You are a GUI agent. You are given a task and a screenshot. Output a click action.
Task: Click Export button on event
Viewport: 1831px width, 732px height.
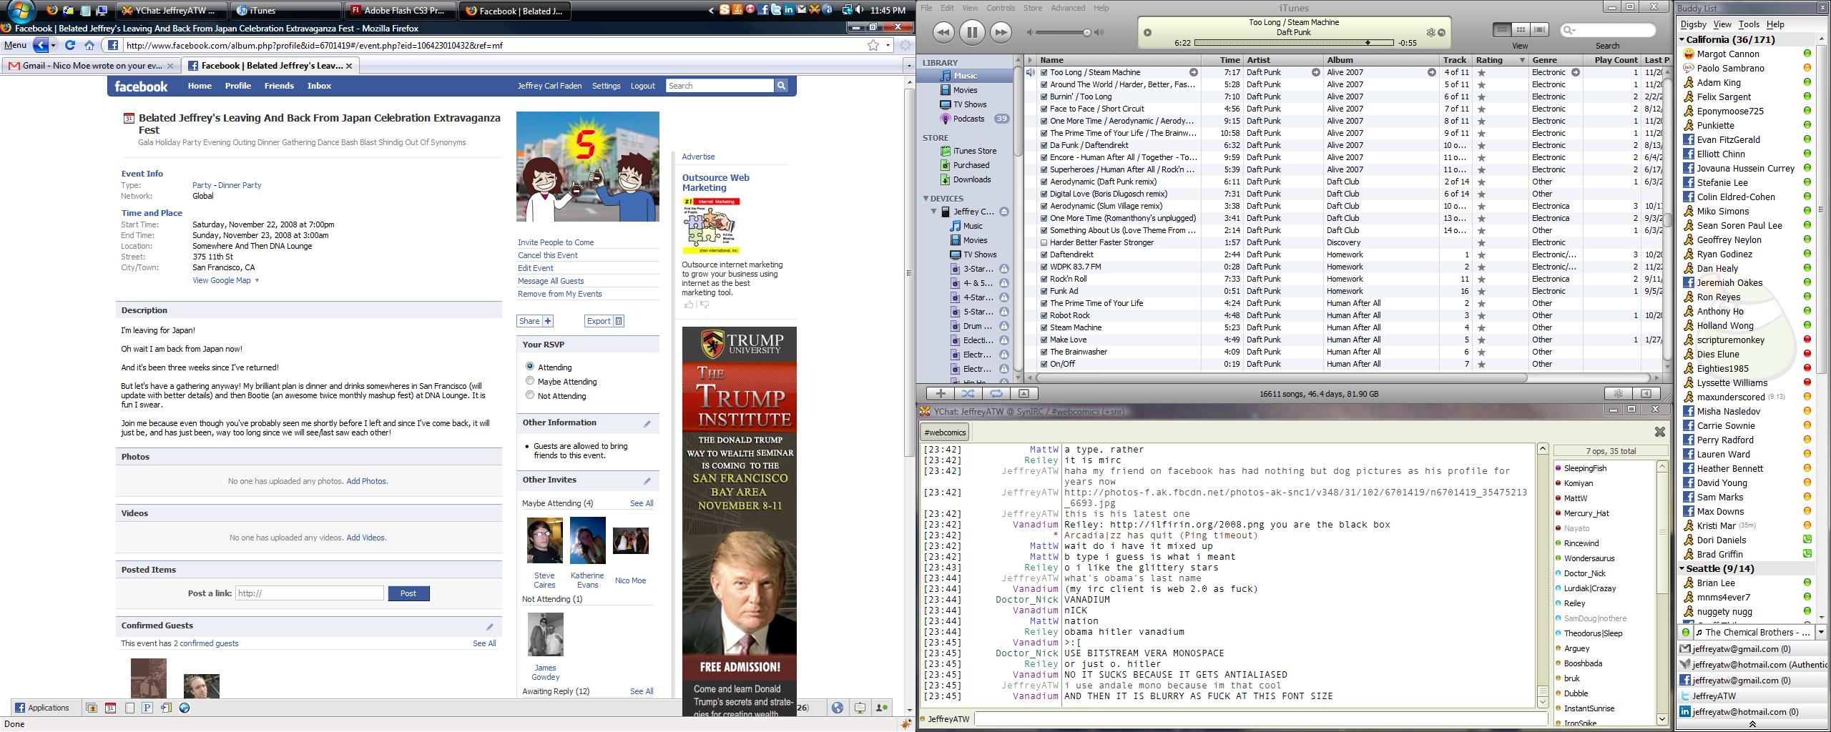[604, 321]
